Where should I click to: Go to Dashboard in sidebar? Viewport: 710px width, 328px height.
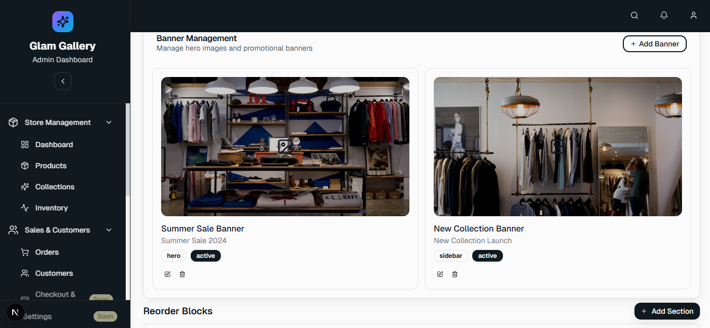54,144
